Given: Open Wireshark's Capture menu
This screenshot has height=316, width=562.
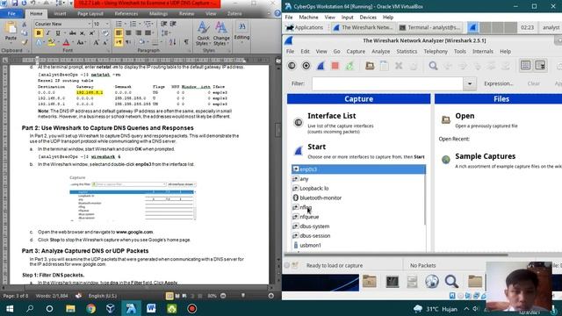Looking at the screenshot, I should tap(356, 52).
